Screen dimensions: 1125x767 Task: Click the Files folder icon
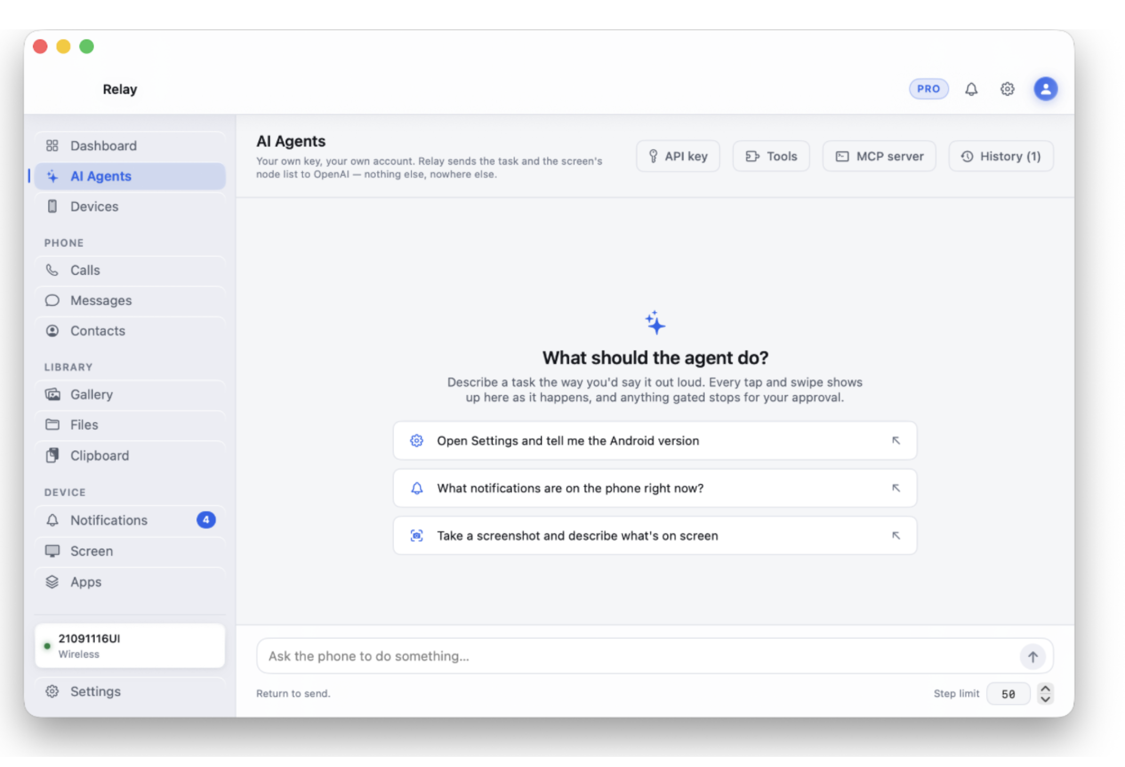[x=52, y=425]
